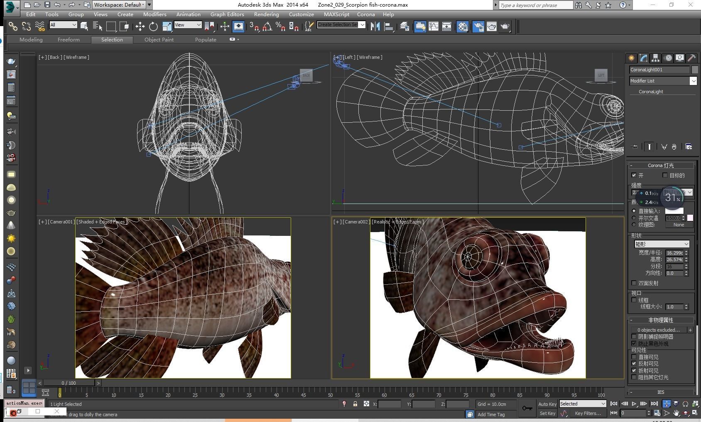Viewport: 701px width, 422px height.
Task: Open the Create command panel tab
Action: tap(631, 58)
